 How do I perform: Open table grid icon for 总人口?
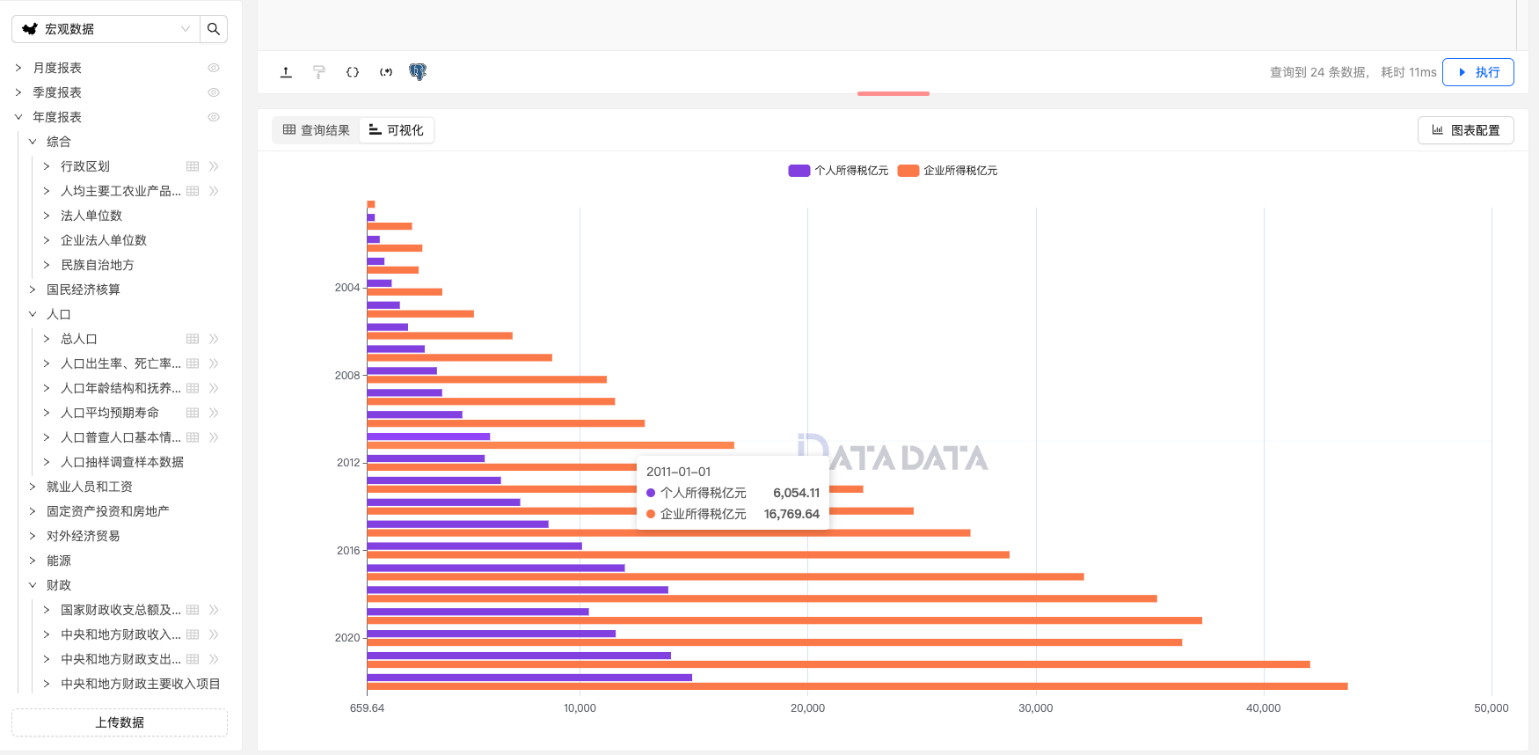point(193,339)
